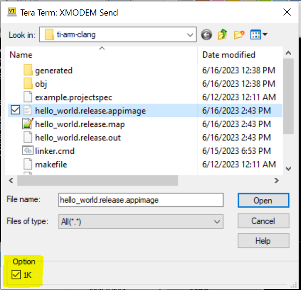
Task: Click the Cancel button
Action: point(263,221)
